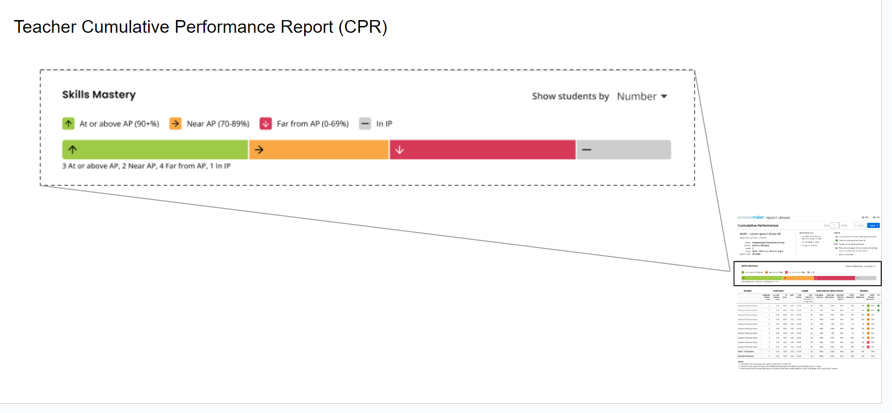Click the Skills Mastery heading in the enlarged callout
This screenshot has width=892, height=413.
(x=99, y=94)
